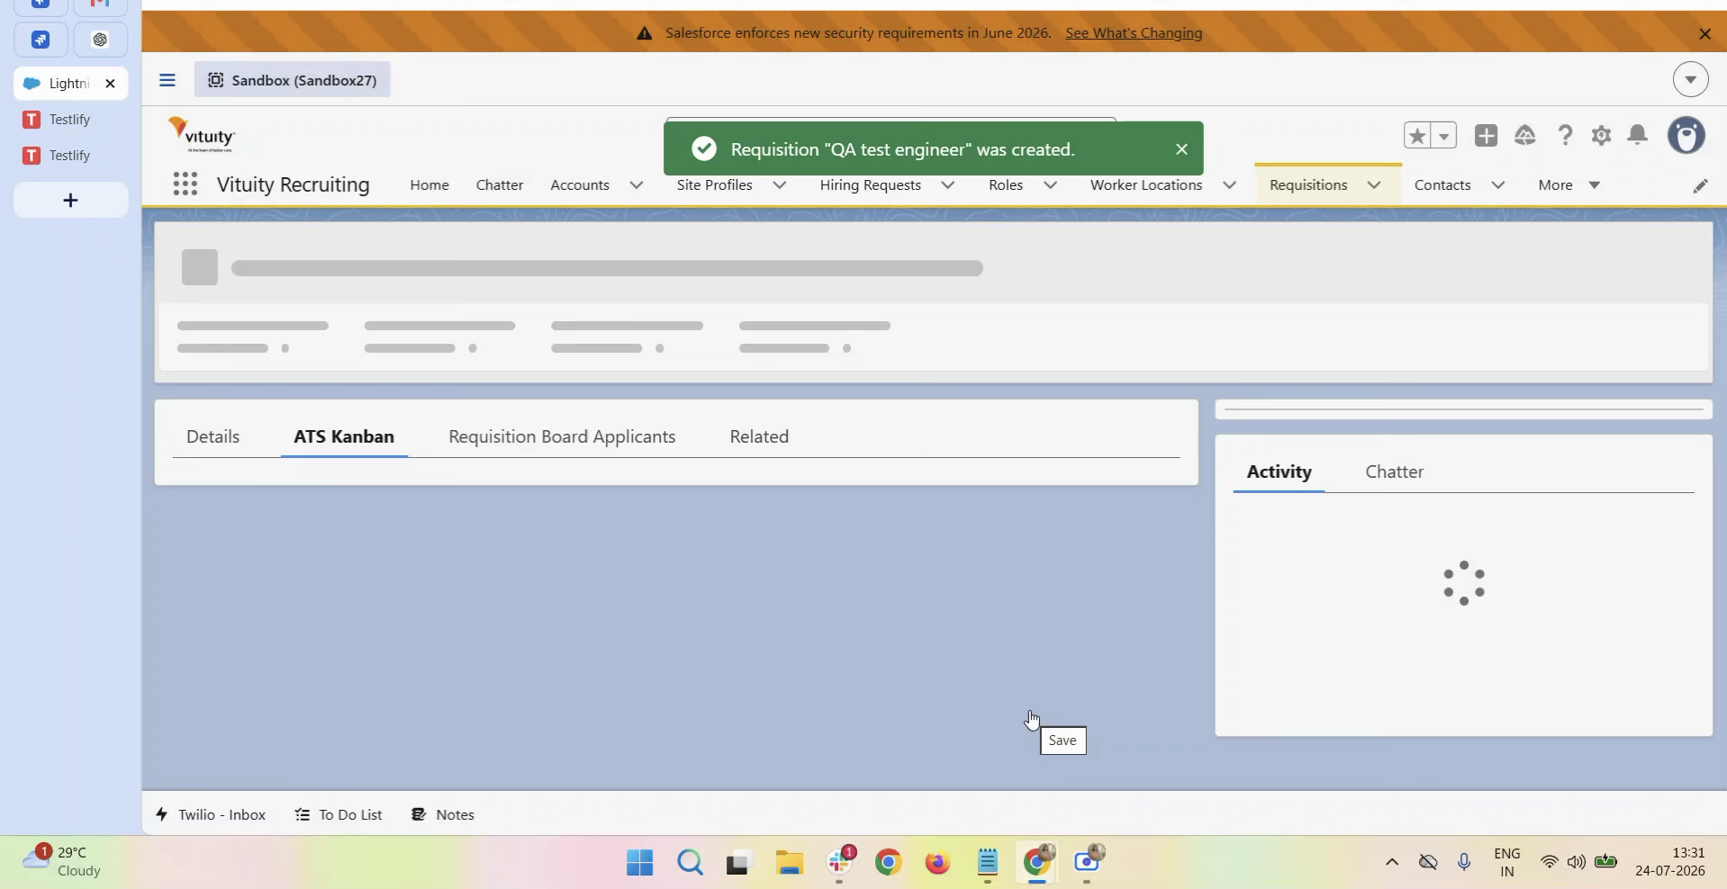
Task: Open the weather widget showing 29°C Cloudy
Action: 63,862
